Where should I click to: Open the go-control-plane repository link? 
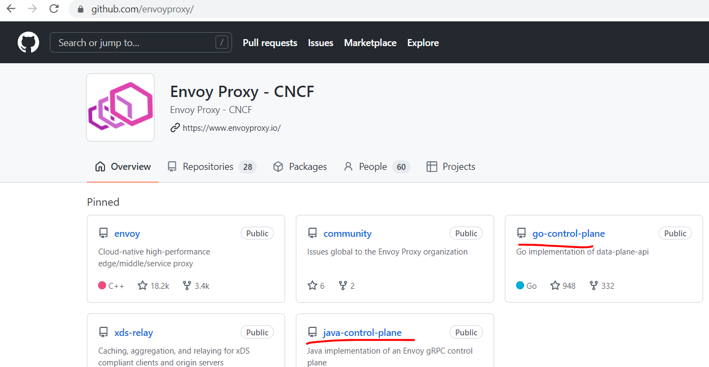coord(569,234)
